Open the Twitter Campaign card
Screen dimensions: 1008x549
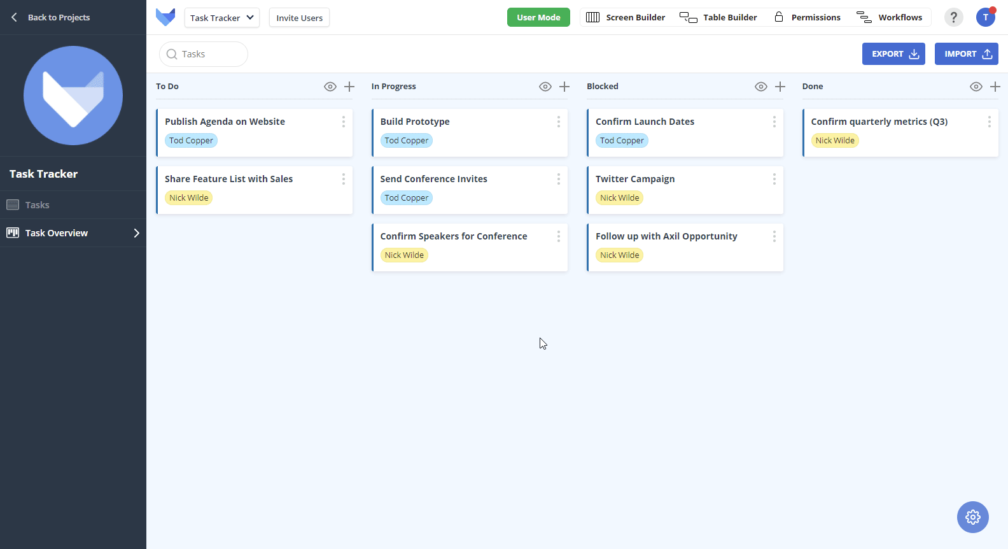coord(685,190)
